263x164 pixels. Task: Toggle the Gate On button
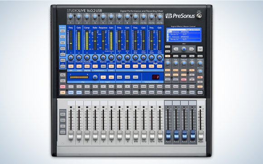pos(78,66)
